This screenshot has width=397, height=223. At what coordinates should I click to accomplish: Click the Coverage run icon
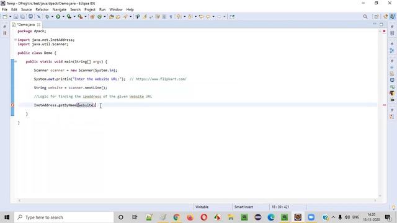coord(69,17)
